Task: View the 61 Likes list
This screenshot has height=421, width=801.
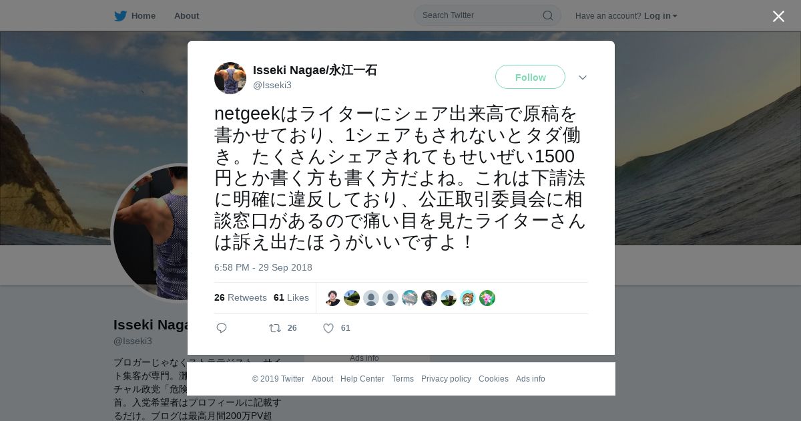Action: point(291,297)
